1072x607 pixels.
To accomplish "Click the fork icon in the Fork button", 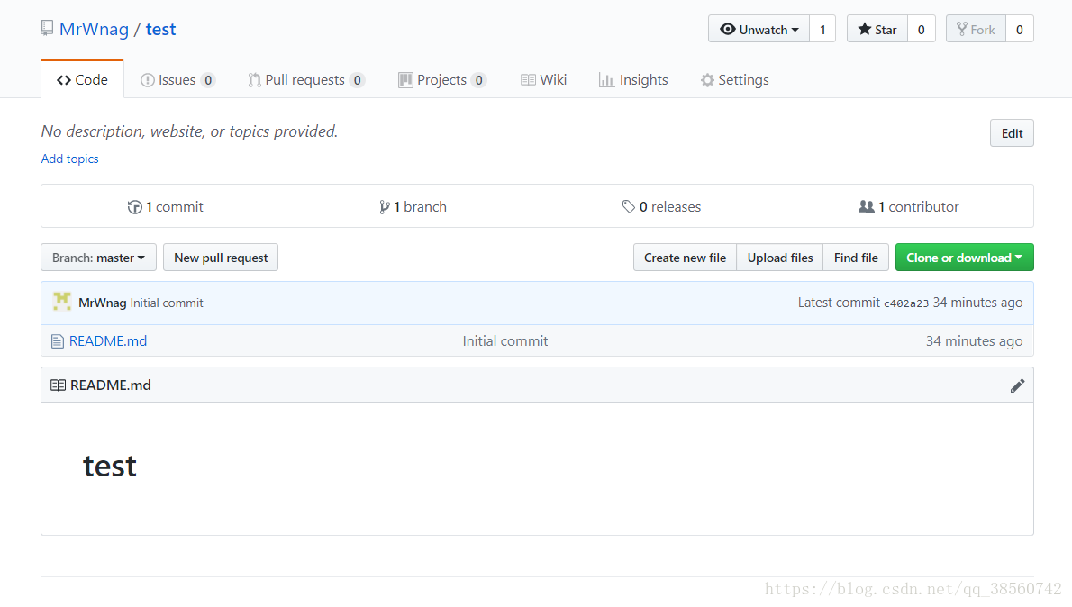I will 962,29.
